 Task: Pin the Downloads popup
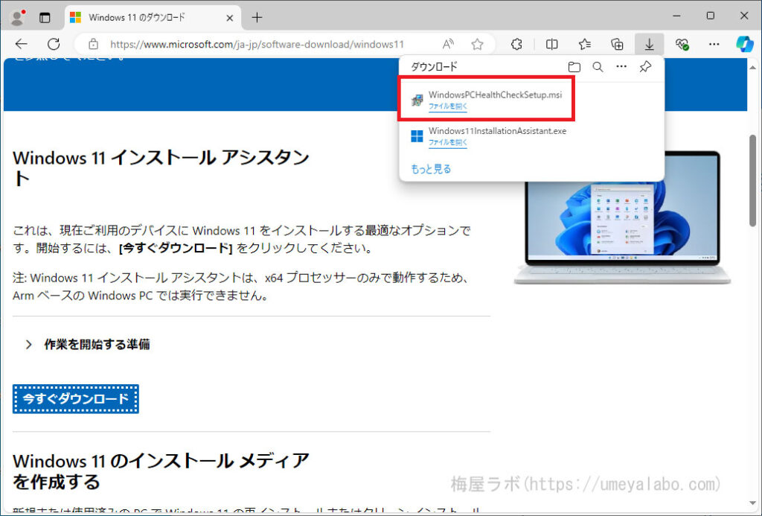(x=645, y=66)
